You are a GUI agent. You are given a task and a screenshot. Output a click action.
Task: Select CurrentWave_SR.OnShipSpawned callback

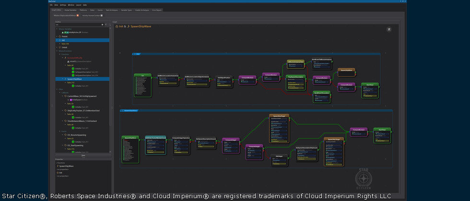(x=82, y=96)
